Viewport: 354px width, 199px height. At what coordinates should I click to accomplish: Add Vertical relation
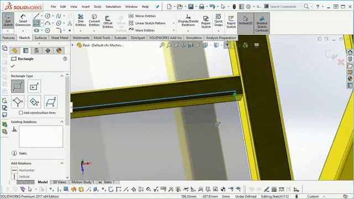pos(20,176)
